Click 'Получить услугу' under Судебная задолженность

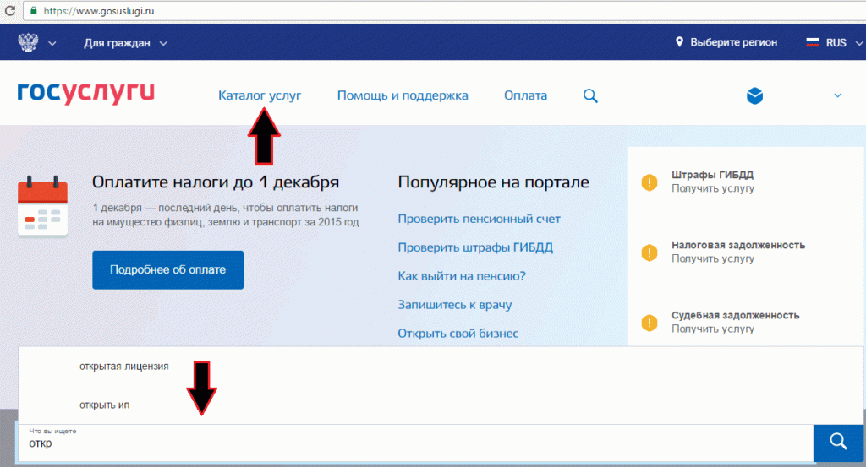713,329
